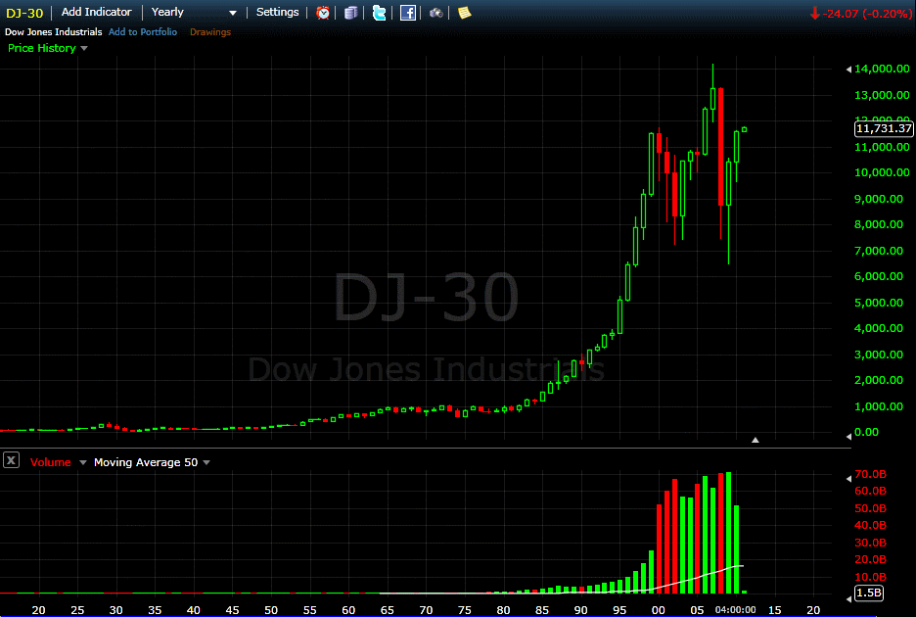The image size is (916, 617).
Task: Click the Add Indicator menu
Action: coord(96,12)
